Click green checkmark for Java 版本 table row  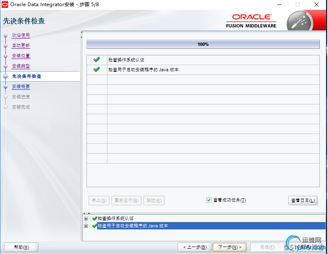point(97,69)
